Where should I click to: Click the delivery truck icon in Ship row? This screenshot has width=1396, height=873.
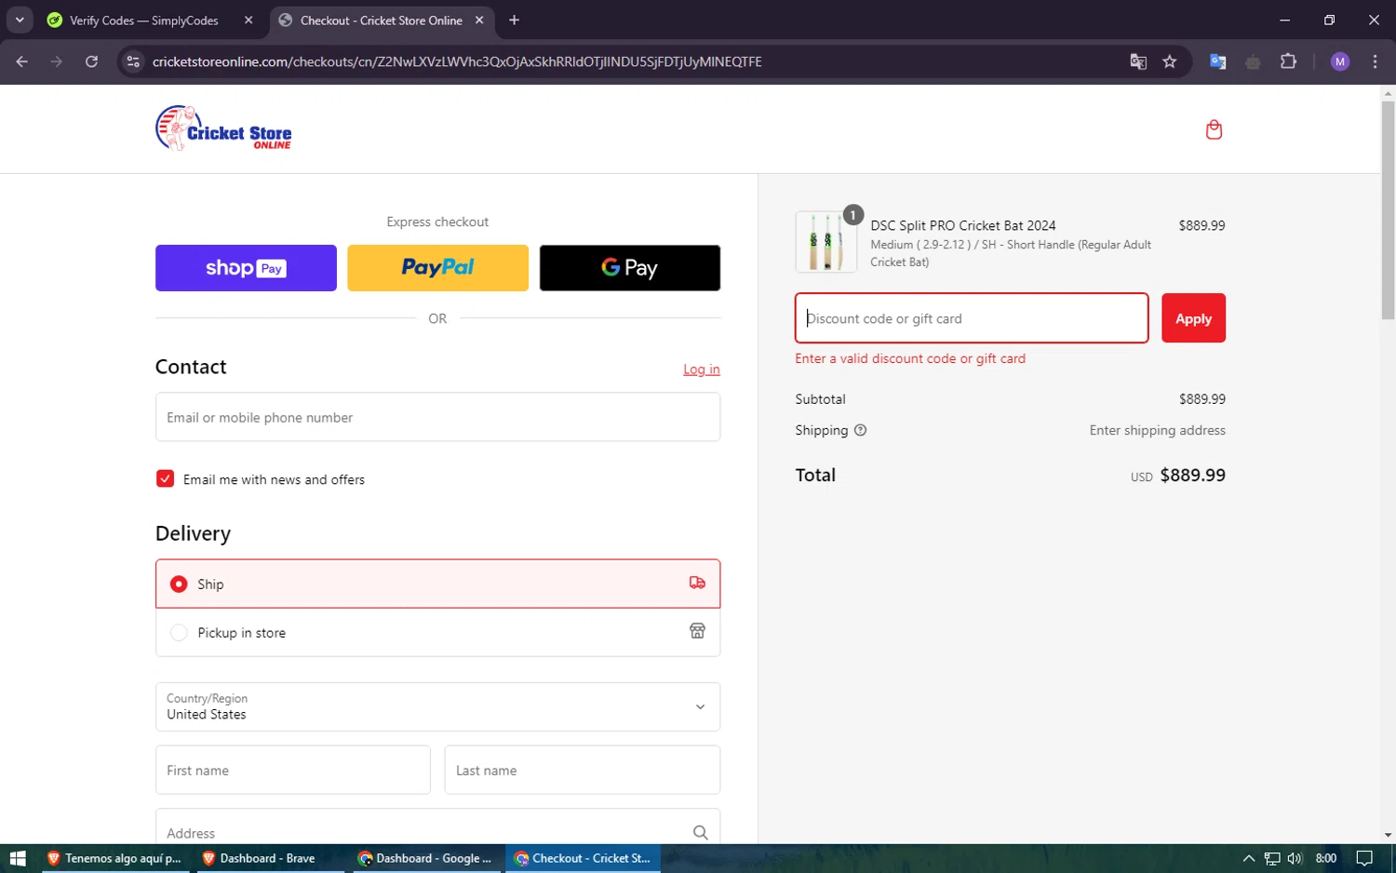697,583
